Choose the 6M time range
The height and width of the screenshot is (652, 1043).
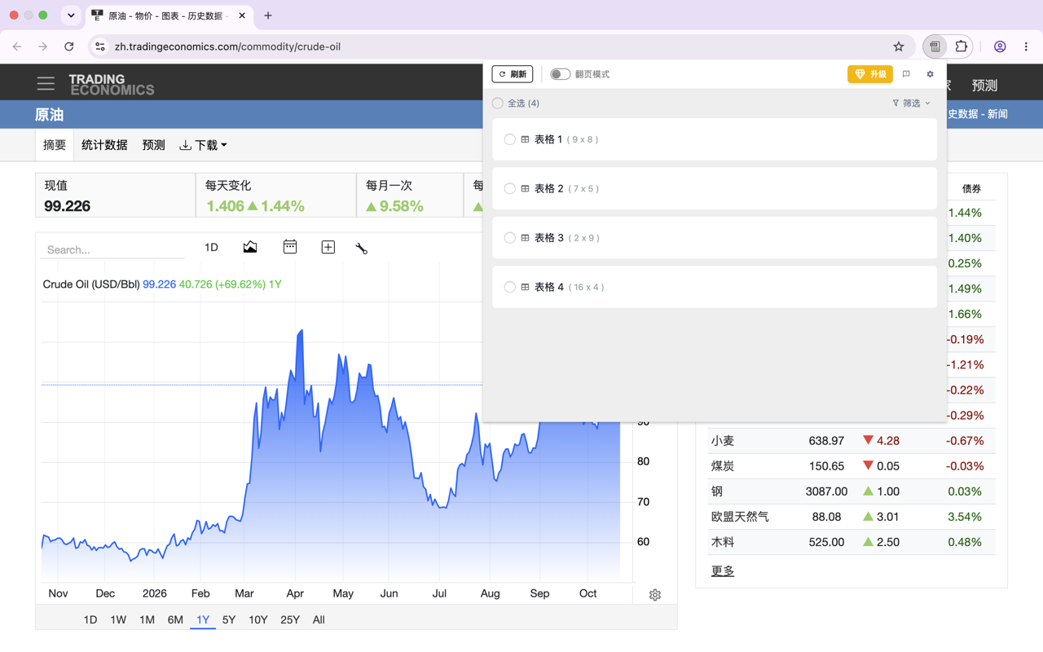click(175, 619)
